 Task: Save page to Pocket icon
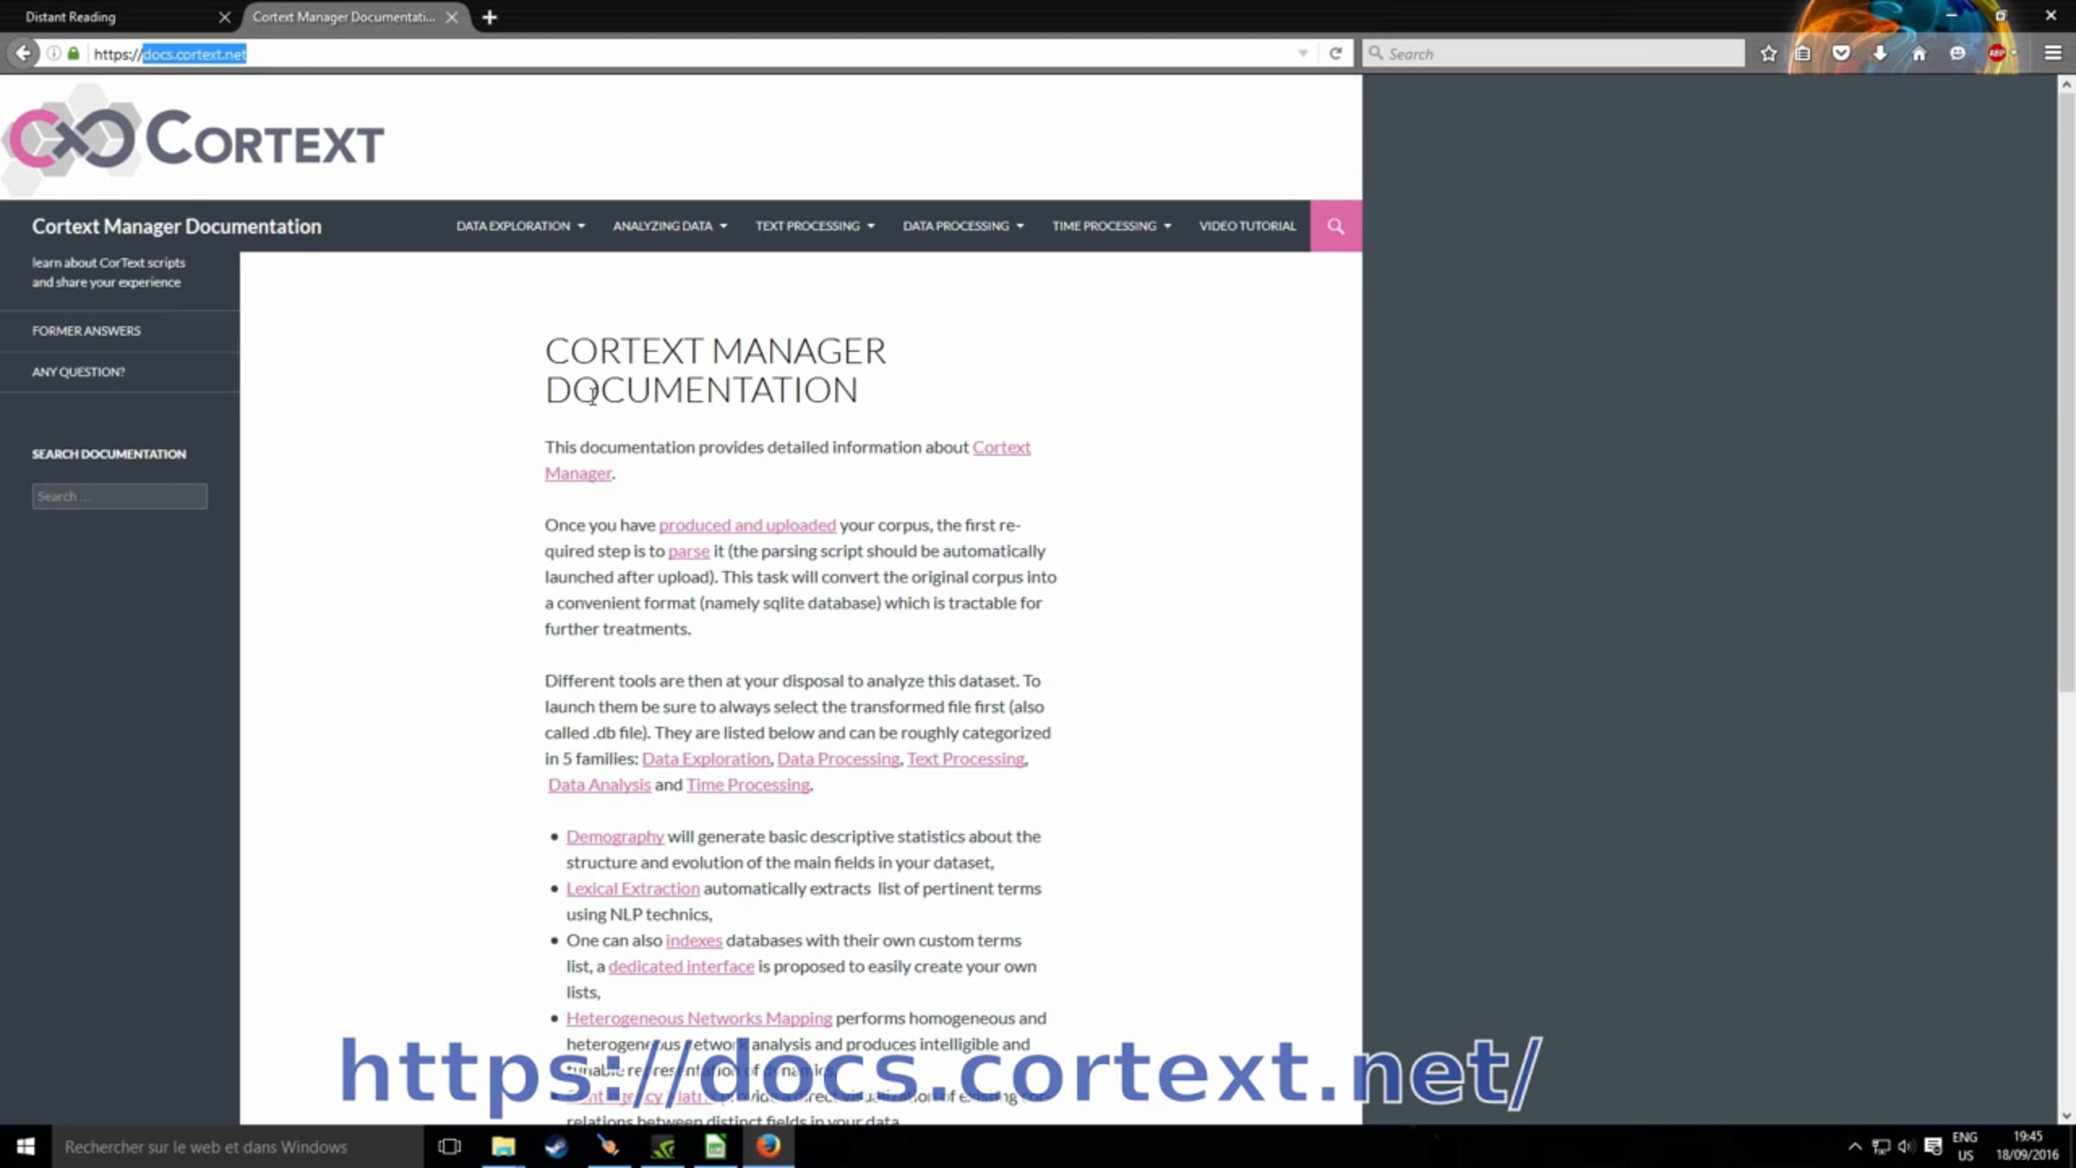coord(1842,54)
